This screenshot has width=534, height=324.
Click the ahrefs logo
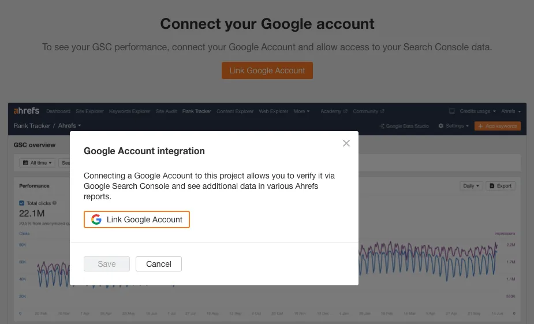click(x=27, y=111)
